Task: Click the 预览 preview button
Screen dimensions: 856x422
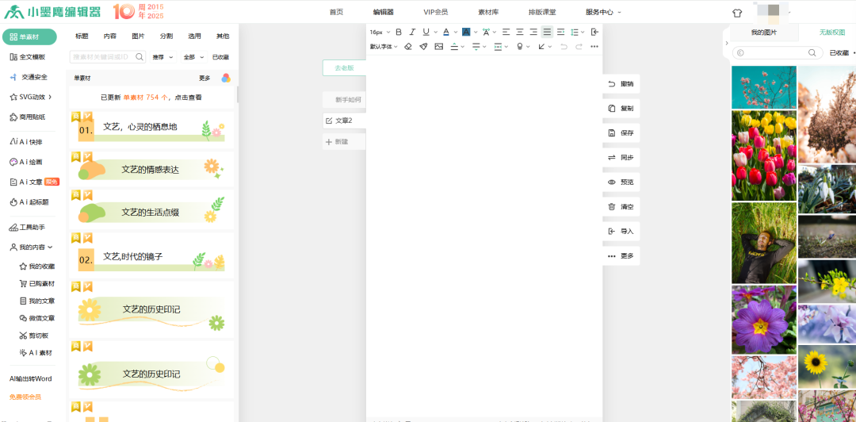Action: click(621, 182)
